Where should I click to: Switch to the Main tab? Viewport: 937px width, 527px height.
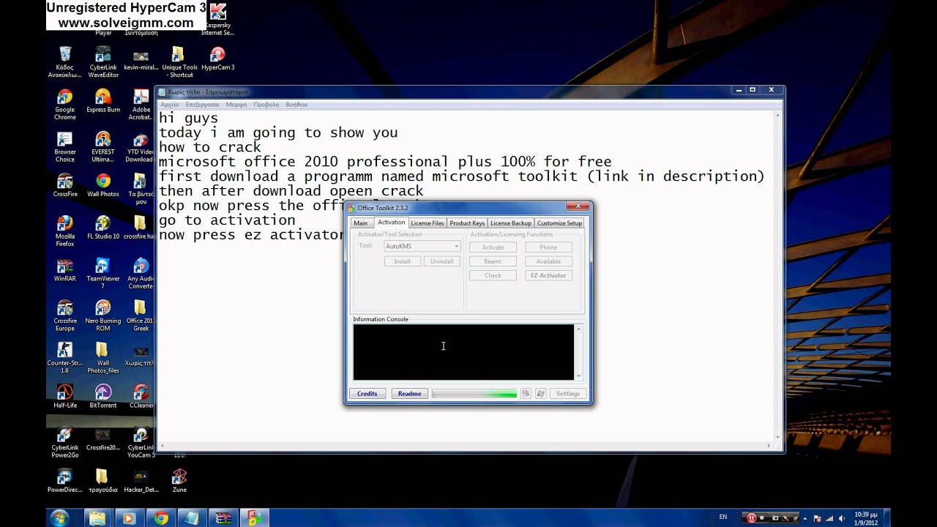[x=361, y=223]
